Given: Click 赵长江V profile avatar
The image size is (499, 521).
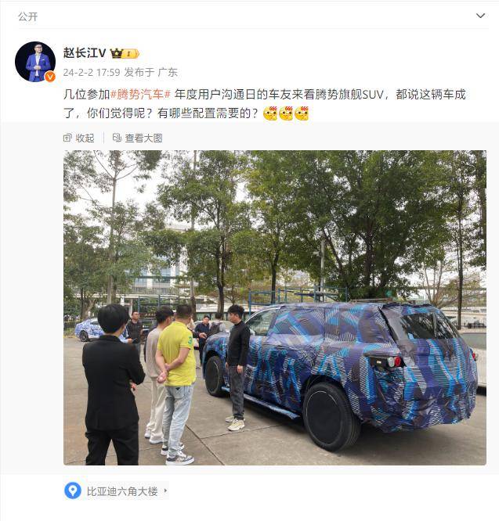Looking at the screenshot, I should (x=35, y=62).
